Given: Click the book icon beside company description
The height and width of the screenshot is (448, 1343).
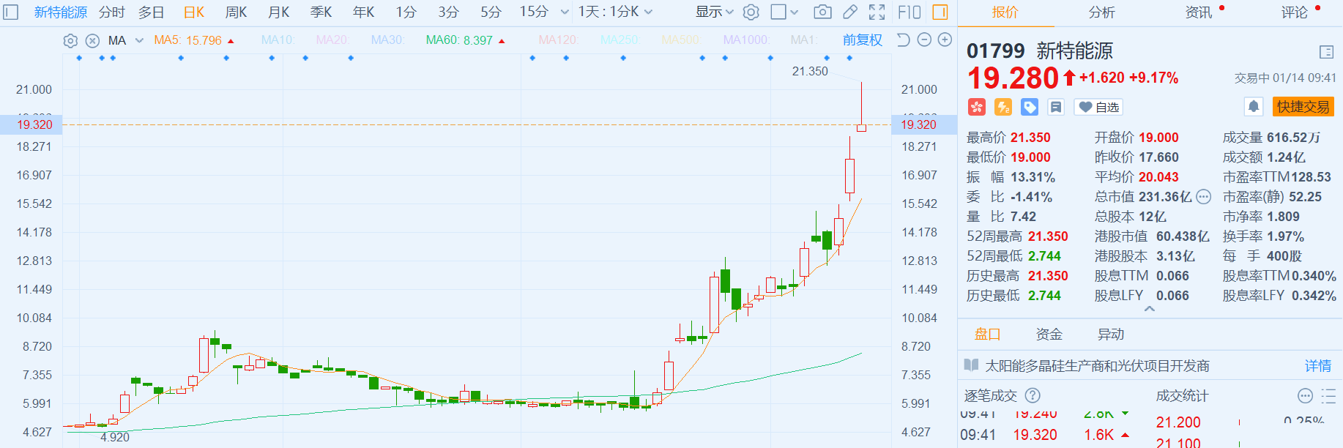Looking at the screenshot, I should coord(972,365).
